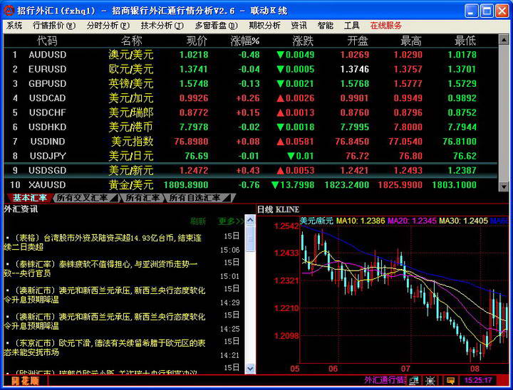
Task: Select the USDHKD row code
Action: (x=48, y=127)
